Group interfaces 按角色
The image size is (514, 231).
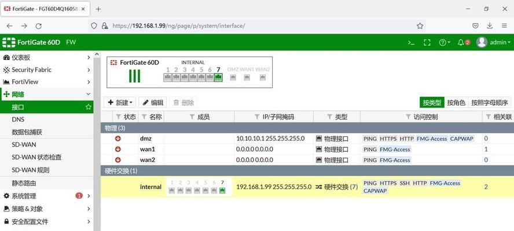456,103
